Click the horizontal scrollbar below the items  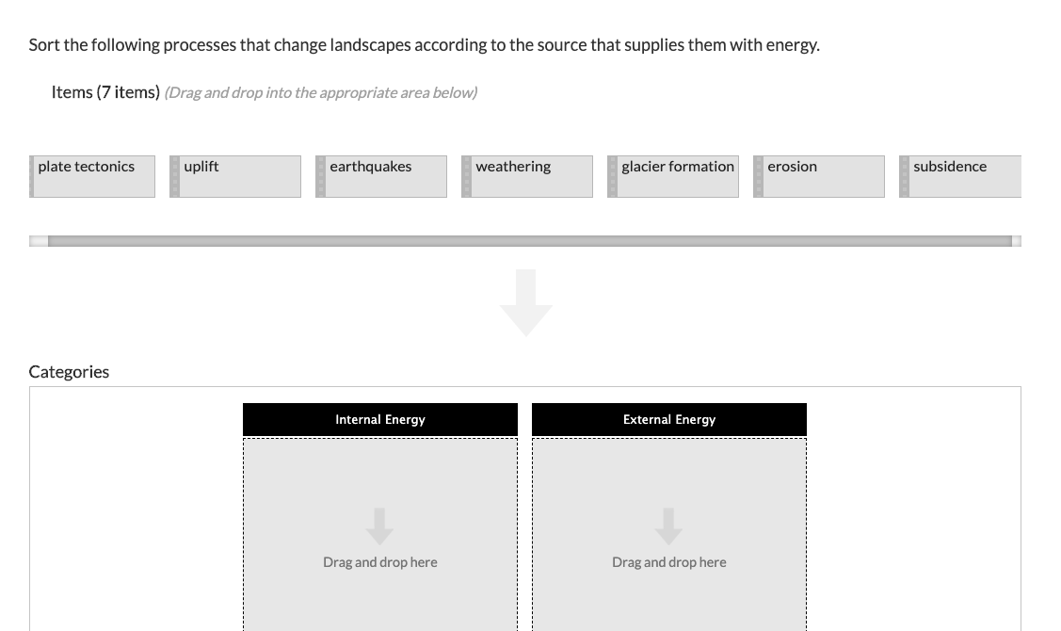[x=525, y=241]
